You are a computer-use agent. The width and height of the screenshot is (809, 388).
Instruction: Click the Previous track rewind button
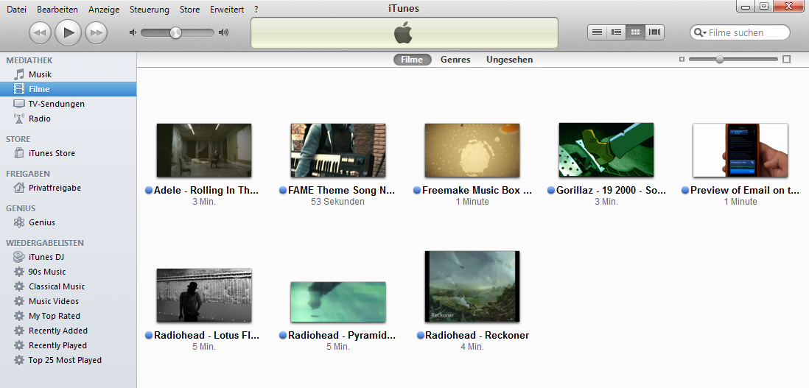point(40,32)
